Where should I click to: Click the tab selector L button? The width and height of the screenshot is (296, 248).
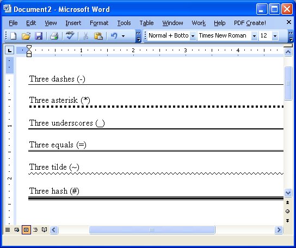9,51
